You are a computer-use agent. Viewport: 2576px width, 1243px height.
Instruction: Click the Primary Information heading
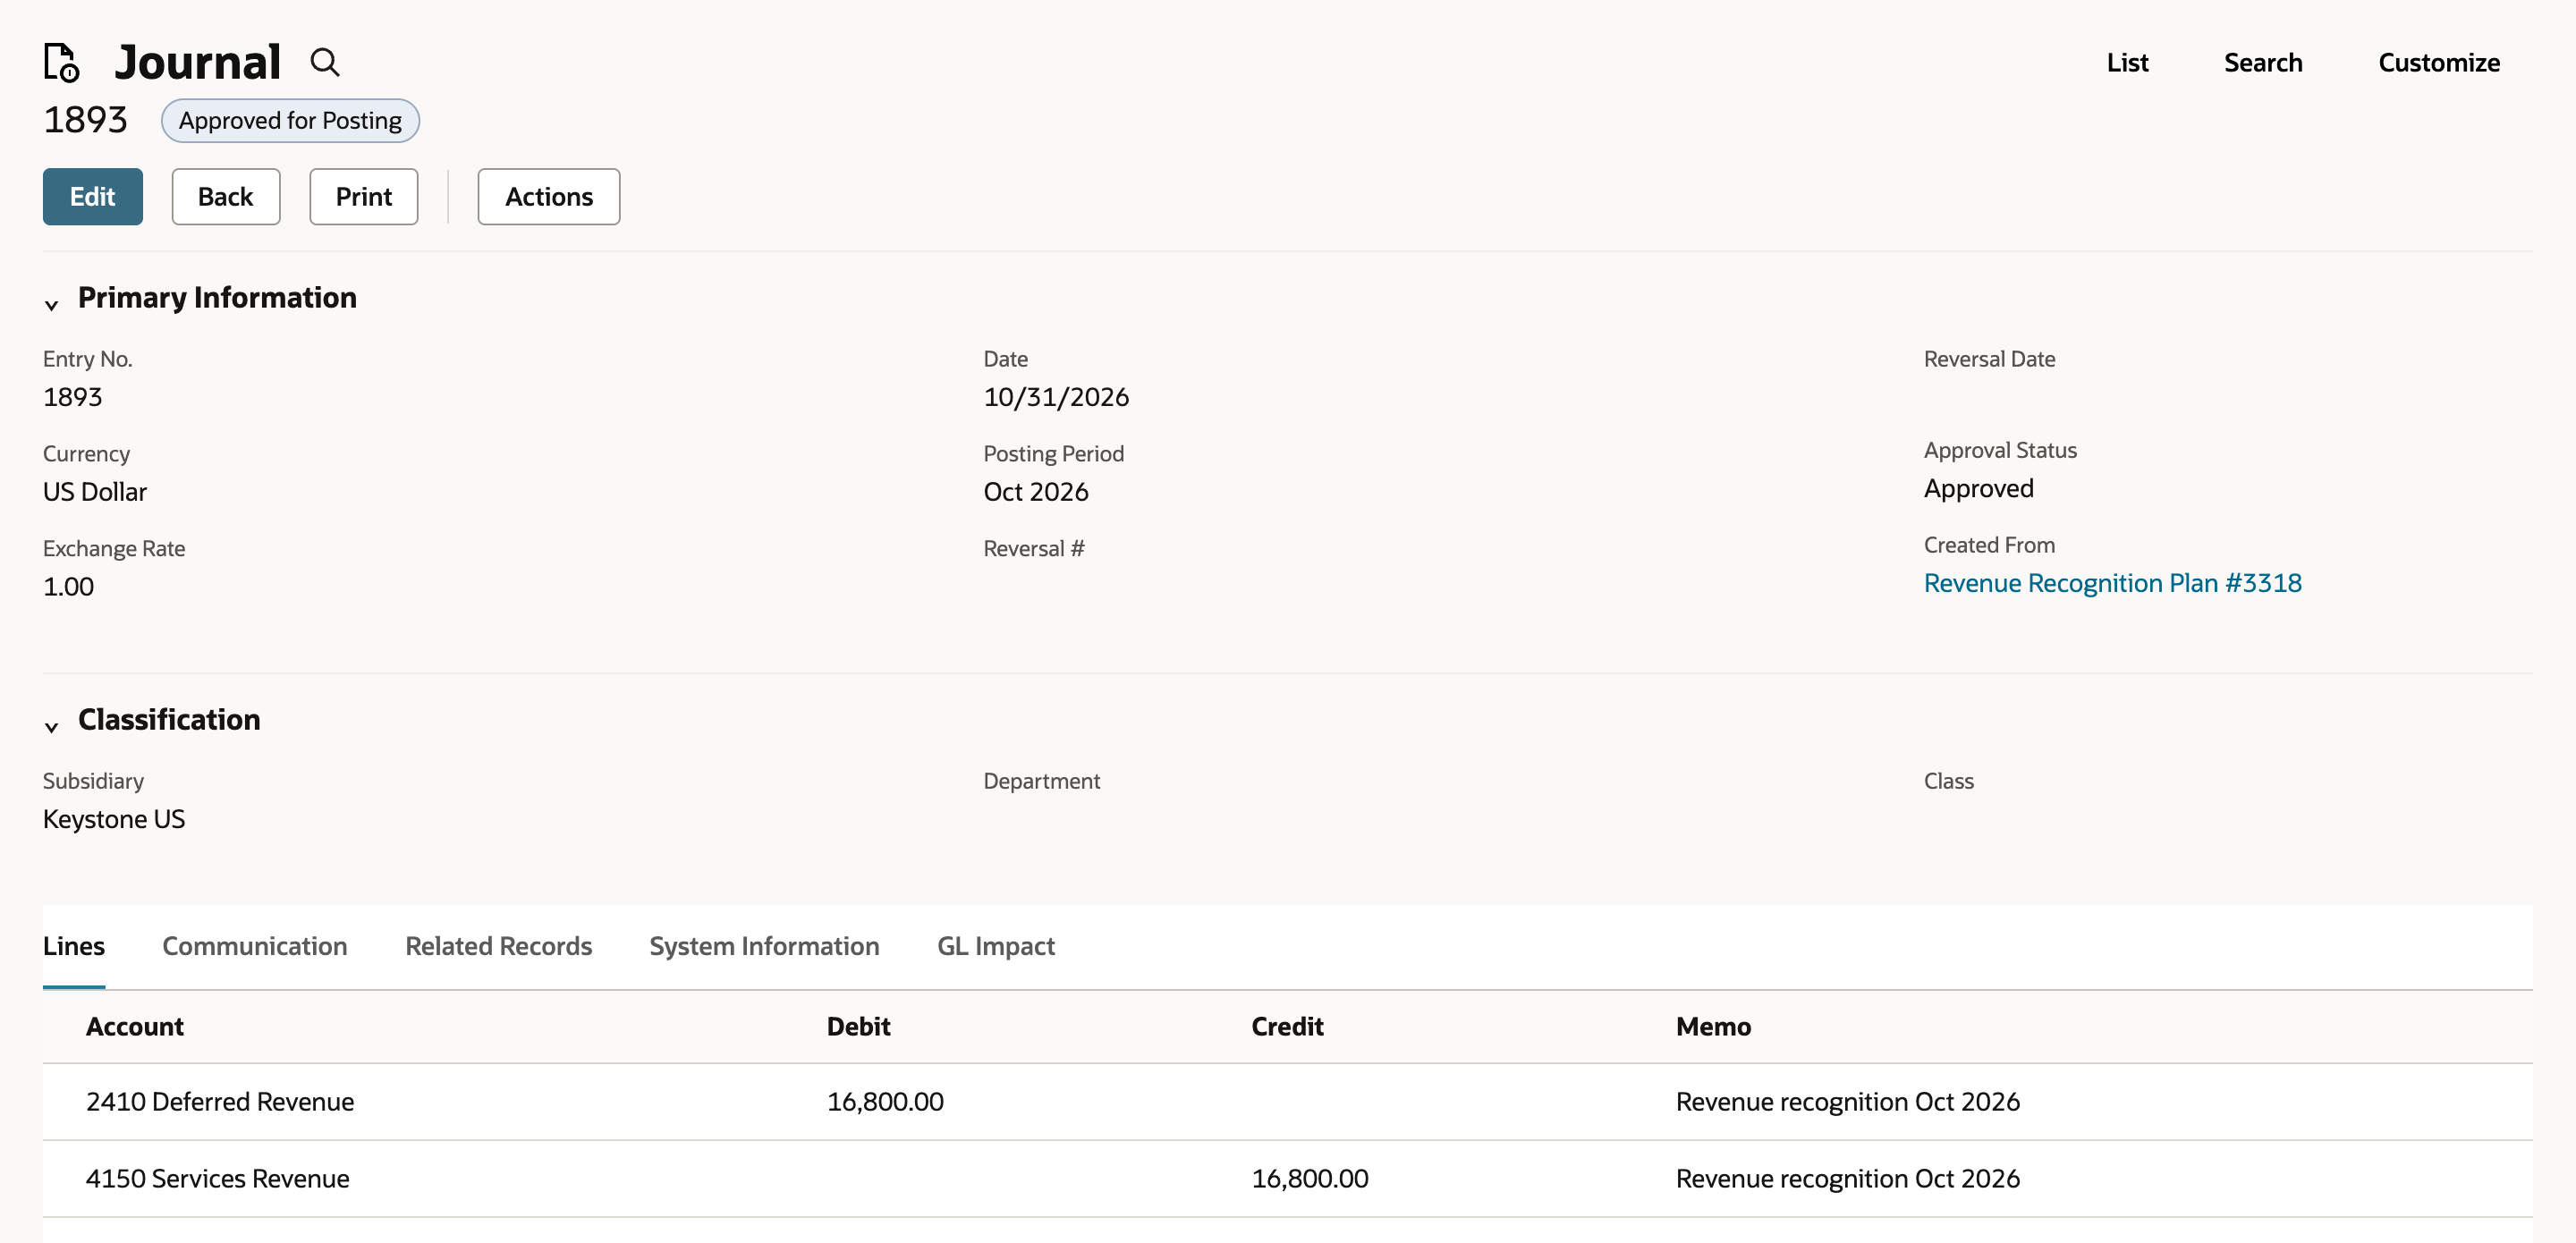217,298
